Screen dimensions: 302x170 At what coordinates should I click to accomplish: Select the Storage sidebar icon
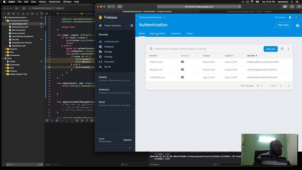(101, 51)
